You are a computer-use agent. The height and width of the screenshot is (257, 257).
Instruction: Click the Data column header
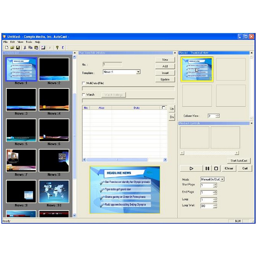coord(136,108)
